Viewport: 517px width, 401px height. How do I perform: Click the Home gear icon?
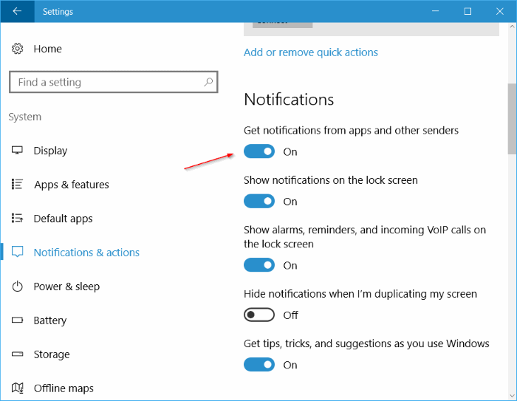click(x=17, y=49)
